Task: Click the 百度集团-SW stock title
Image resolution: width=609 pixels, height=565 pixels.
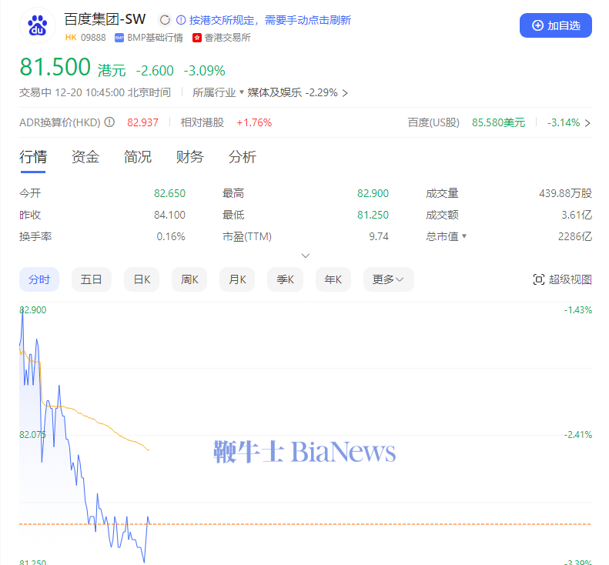Action: coord(105,19)
